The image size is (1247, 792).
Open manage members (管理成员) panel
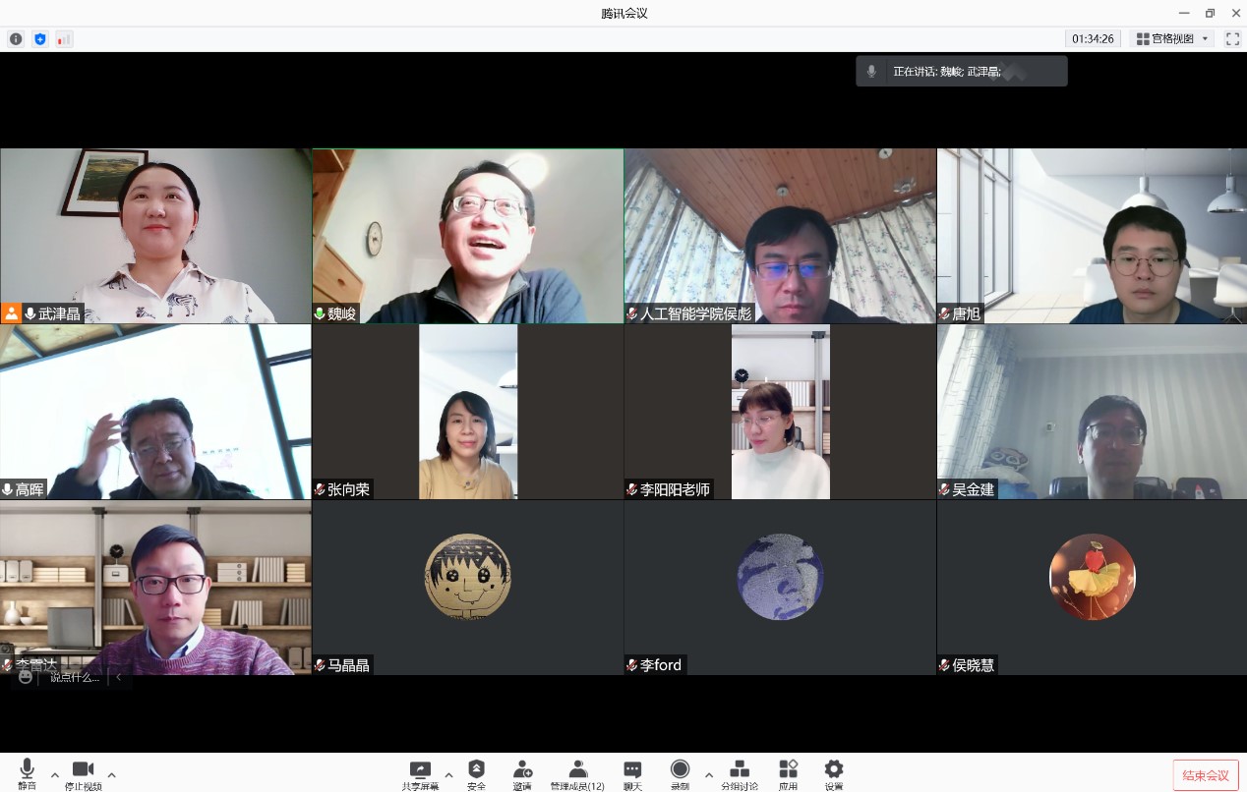pyautogui.click(x=577, y=772)
